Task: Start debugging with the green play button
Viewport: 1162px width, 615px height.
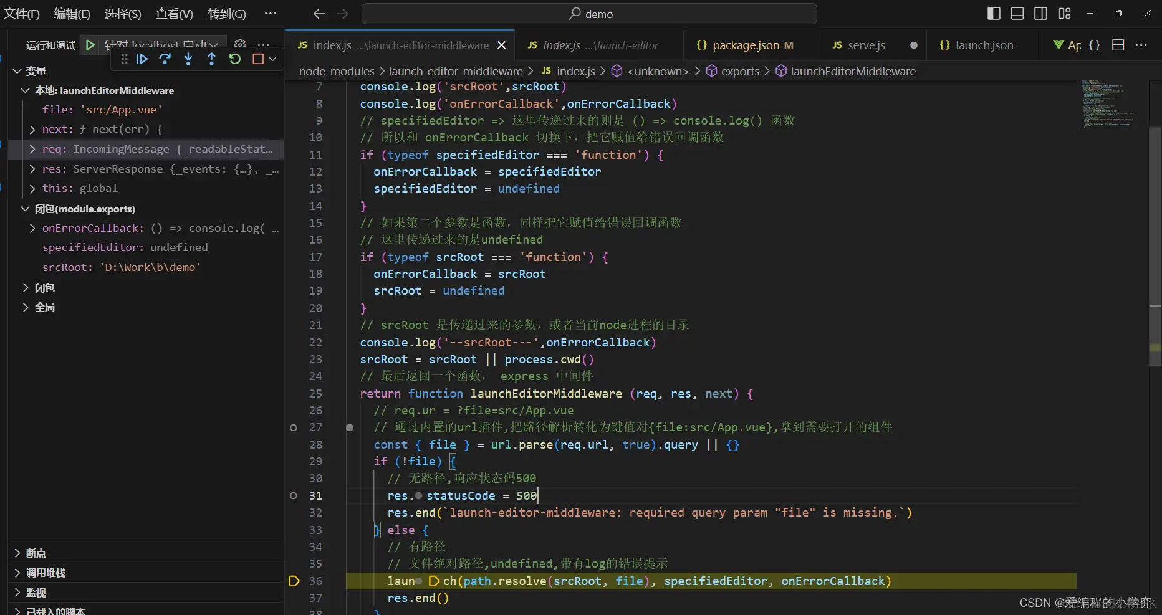Action: 90,45
